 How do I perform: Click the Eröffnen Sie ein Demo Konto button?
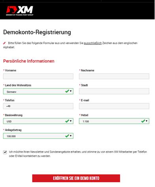tap(76, 178)
